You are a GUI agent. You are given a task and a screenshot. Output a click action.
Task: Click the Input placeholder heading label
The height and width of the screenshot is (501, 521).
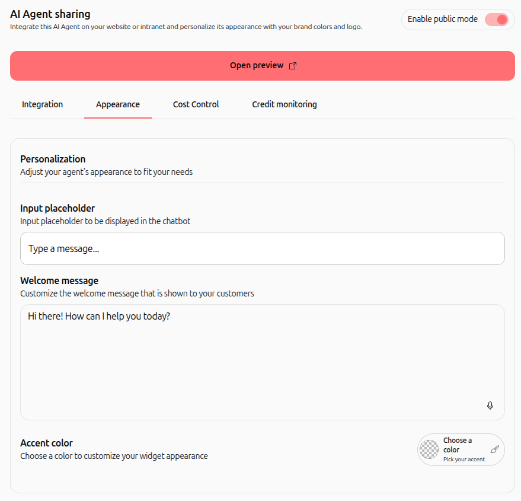tap(57, 208)
